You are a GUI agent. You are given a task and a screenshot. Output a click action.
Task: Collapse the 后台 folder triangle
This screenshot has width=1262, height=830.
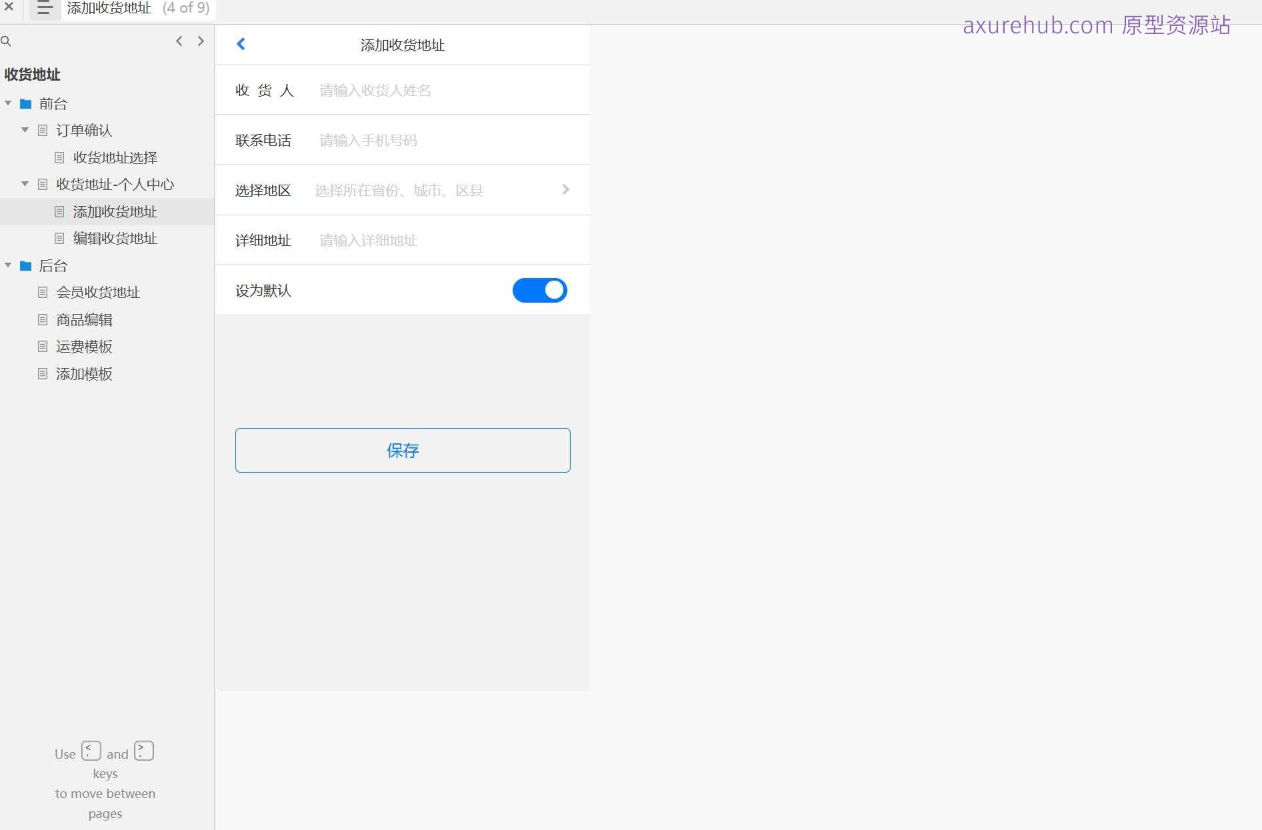[8, 265]
